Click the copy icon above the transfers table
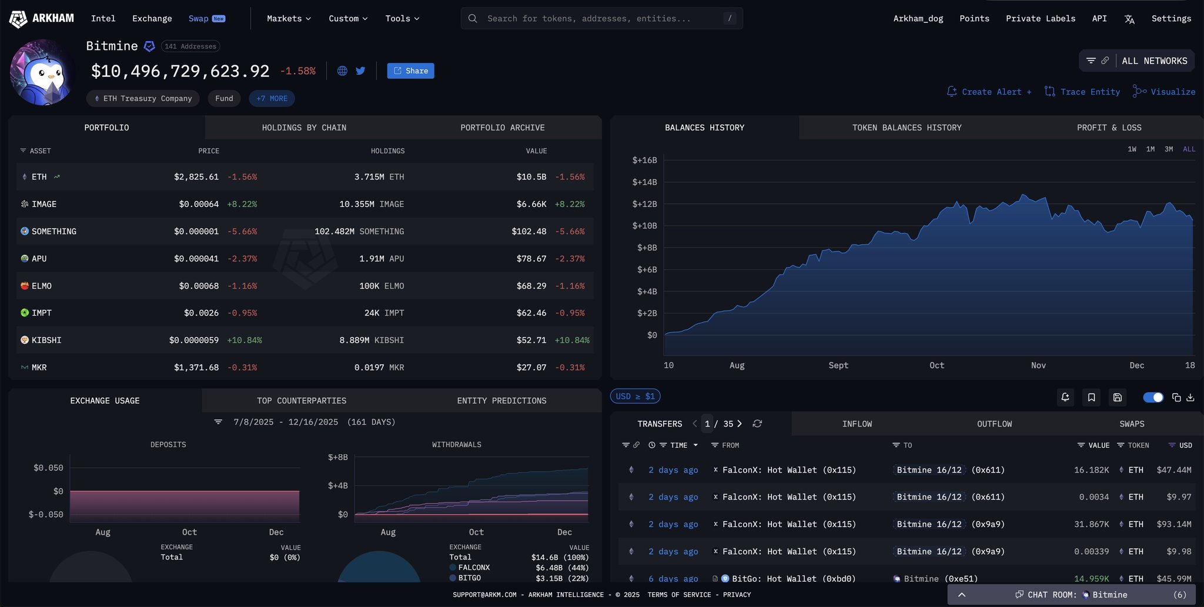 coord(1176,398)
